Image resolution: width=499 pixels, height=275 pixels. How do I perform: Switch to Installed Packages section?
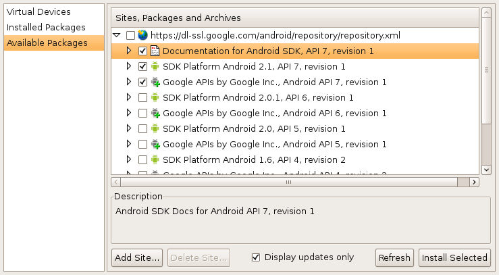(x=54, y=28)
